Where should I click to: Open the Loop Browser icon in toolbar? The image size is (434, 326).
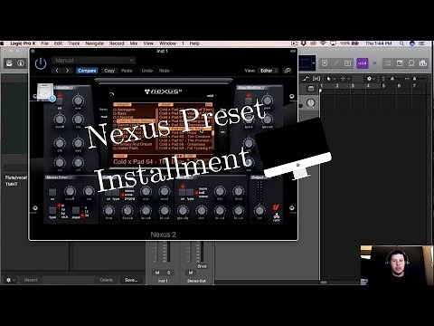411,63
